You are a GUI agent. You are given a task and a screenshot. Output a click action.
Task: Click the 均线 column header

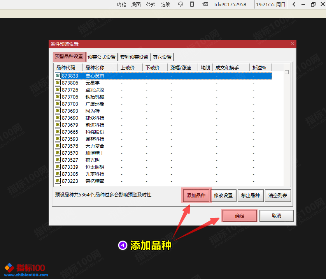click(x=205, y=67)
